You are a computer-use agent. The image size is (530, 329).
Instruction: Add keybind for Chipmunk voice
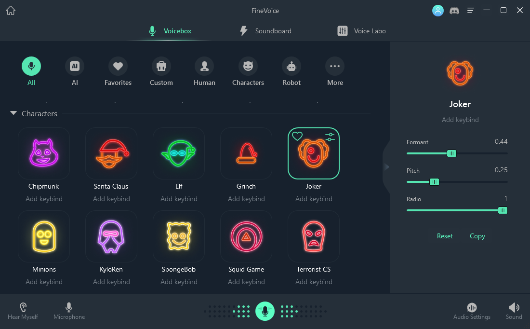(44, 199)
